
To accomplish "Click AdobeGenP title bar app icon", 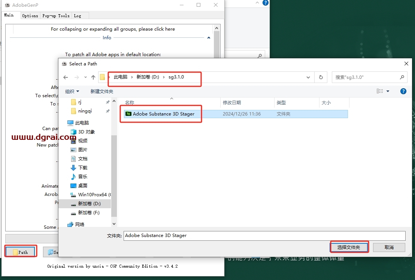I will pyautogui.click(x=7, y=5).
